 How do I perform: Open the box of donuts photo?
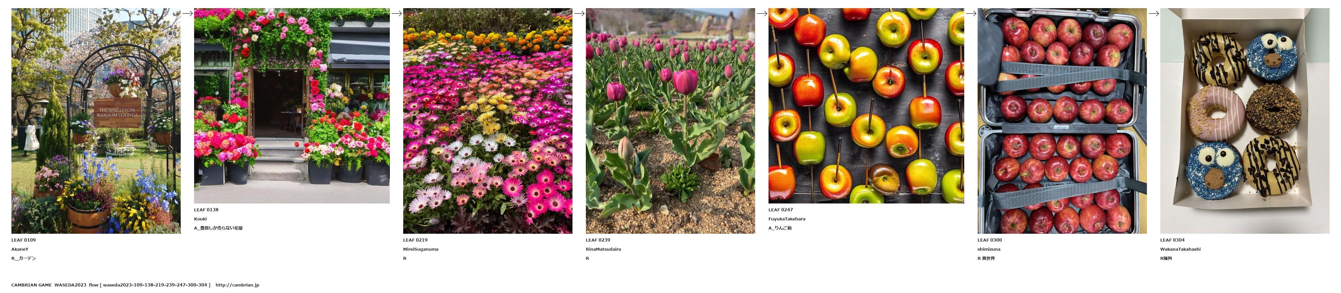1245,120
